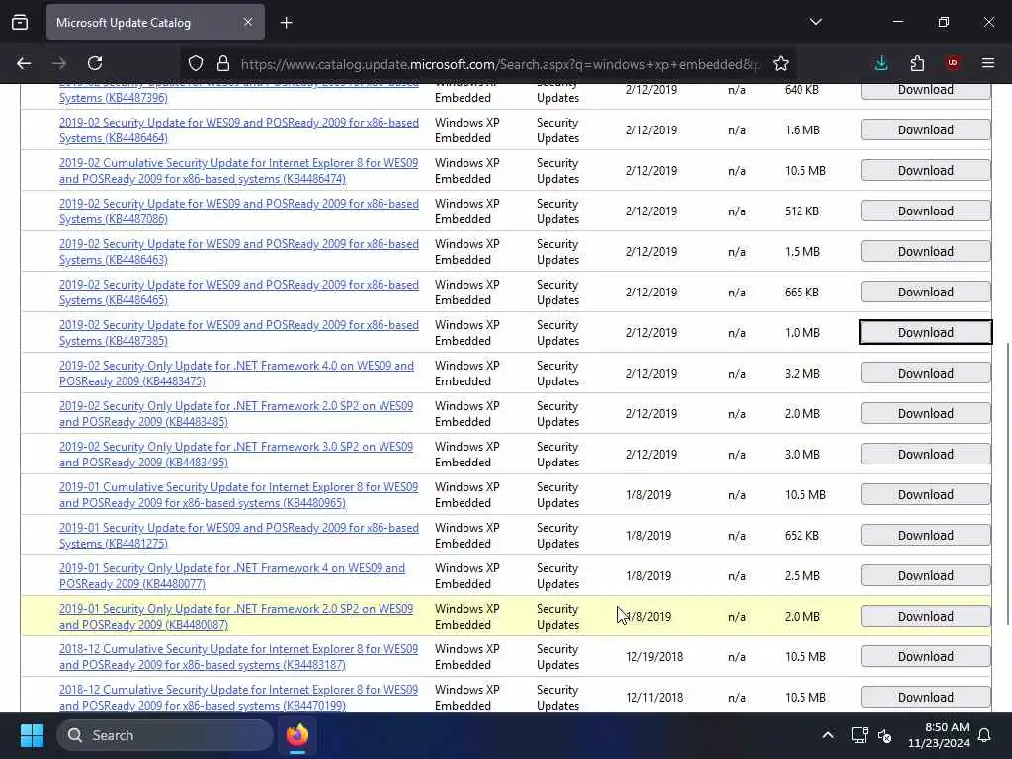Expand the list all tabs chevron
The width and height of the screenshot is (1012, 759).
(815, 22)
